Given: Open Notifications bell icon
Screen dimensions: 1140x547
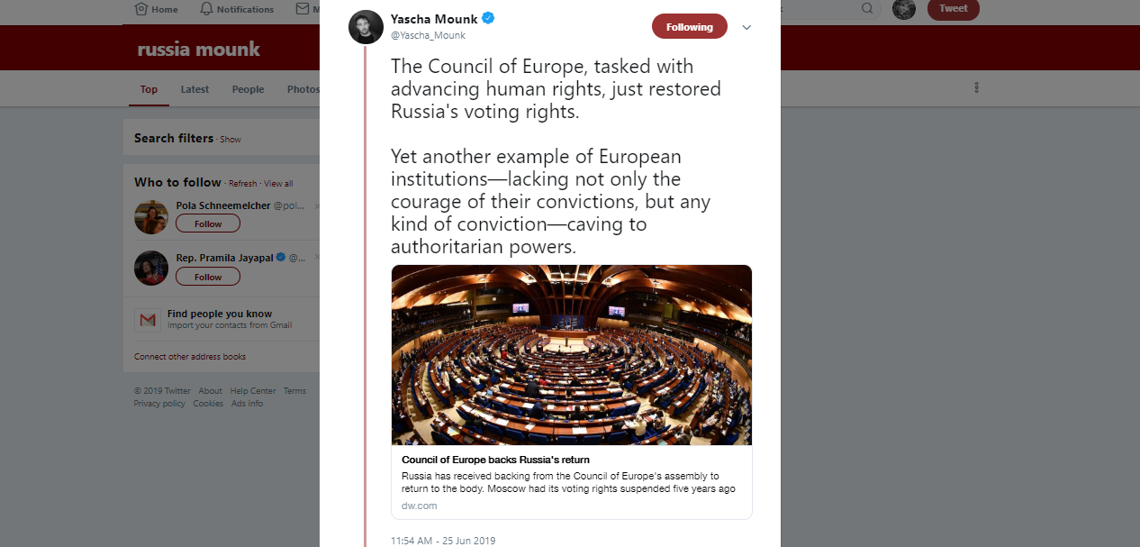Looking at the screenshot, I should (207, 9).
